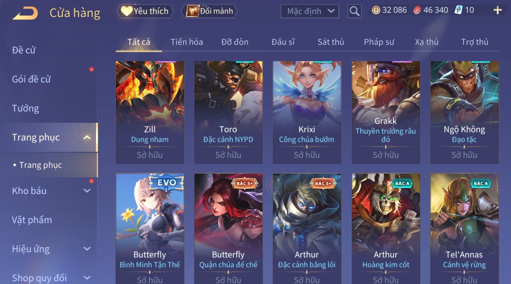Screen dimensions: 511x284
Task: Open the Gói đề cử menu
Action: pos(31,79)
